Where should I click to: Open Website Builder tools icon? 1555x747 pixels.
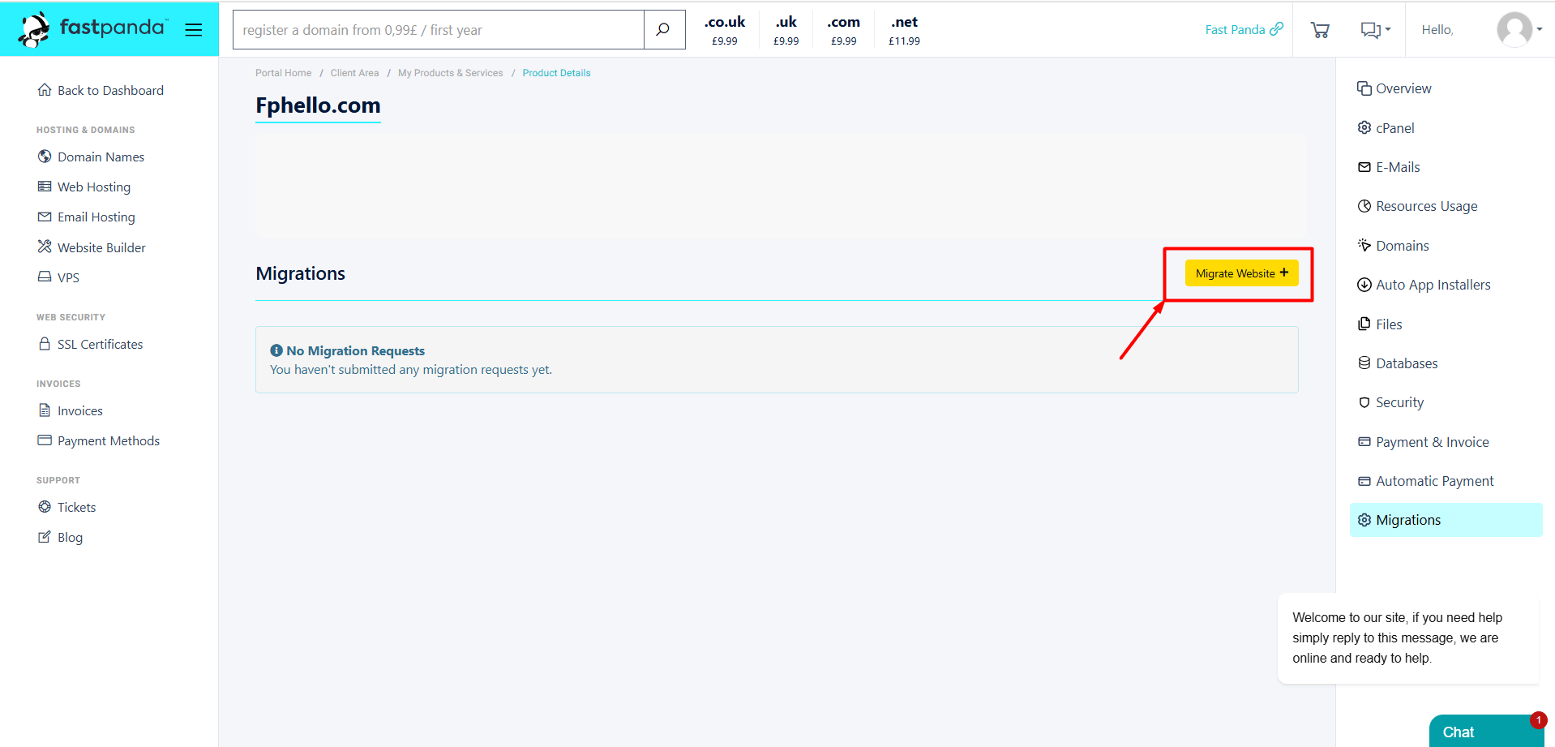point(45,247)
